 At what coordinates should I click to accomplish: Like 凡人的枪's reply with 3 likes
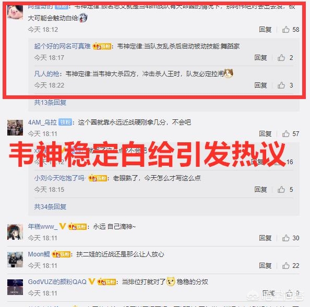(281, 85)
